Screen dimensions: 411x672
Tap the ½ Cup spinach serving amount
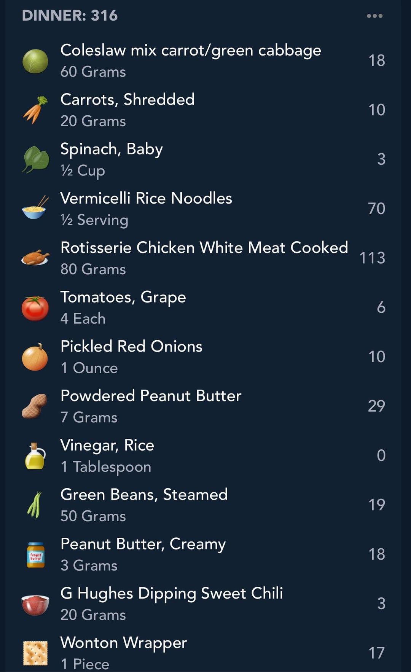pos(83,170)
